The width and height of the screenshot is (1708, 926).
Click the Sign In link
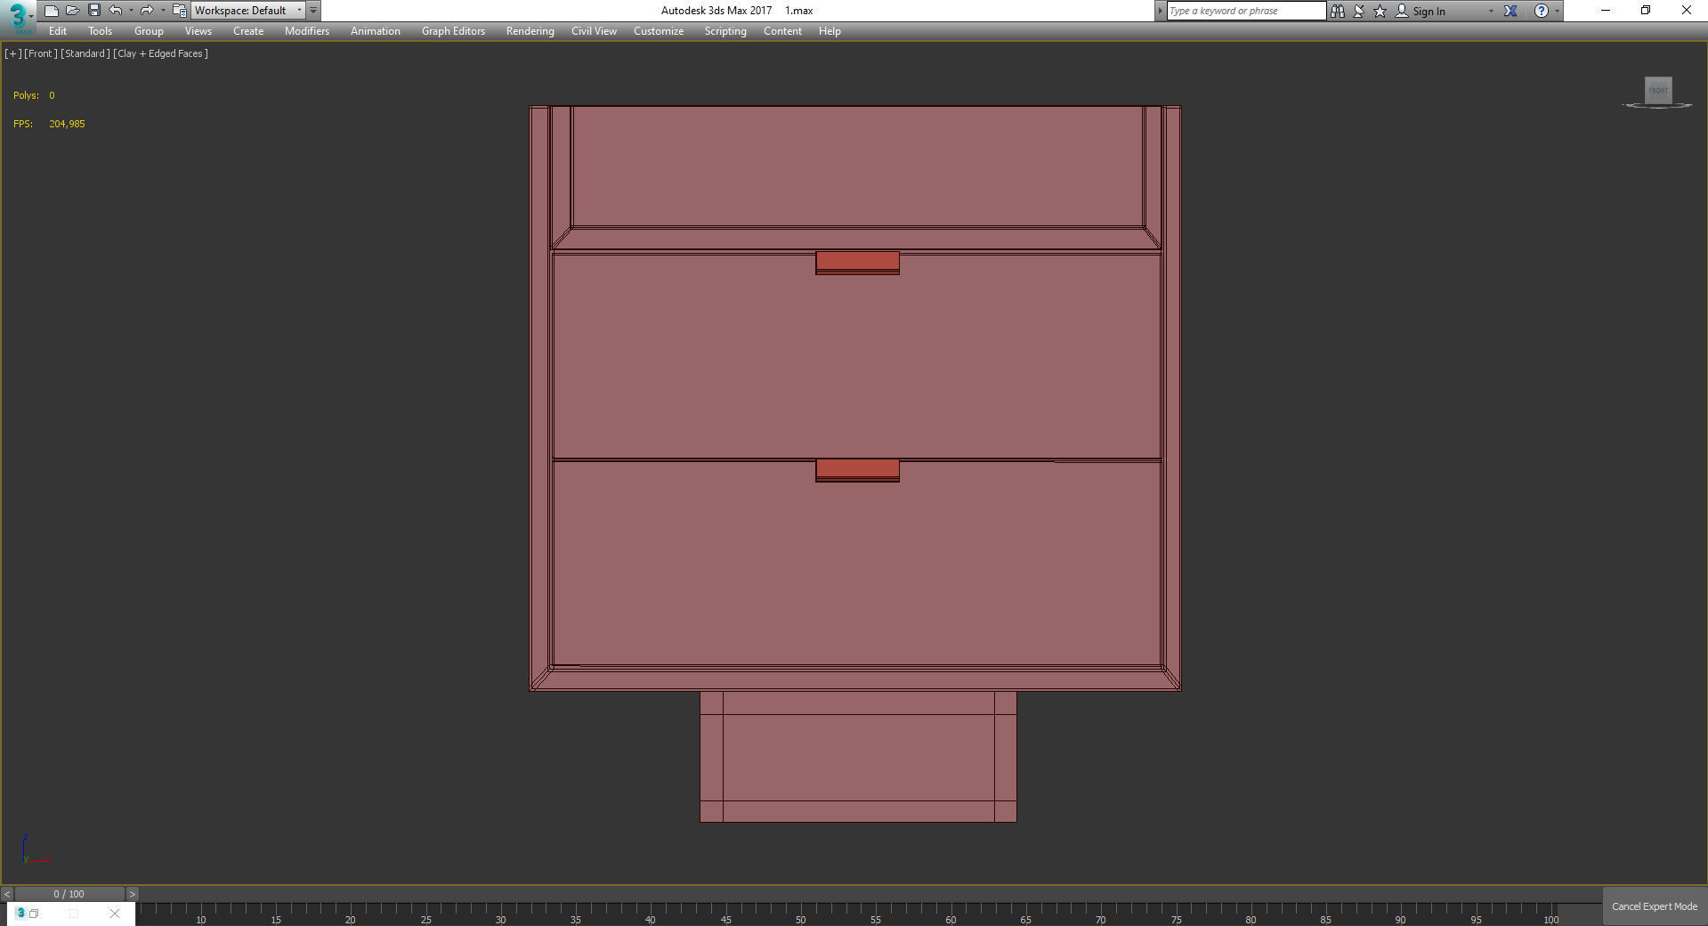[1429, 11]
